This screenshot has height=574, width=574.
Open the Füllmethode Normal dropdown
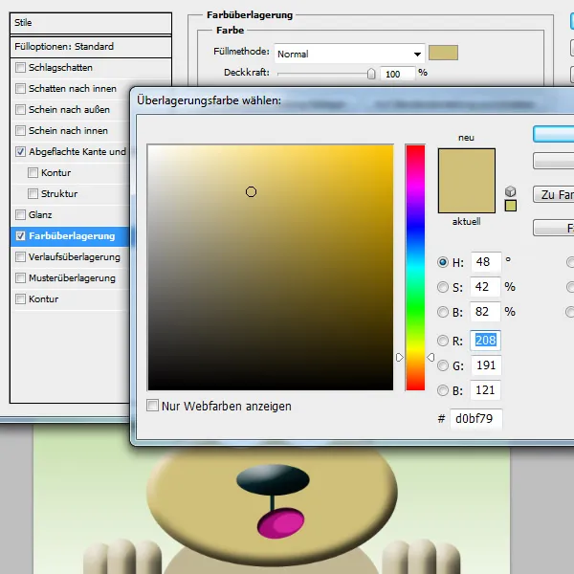click(x=349, y=54)
